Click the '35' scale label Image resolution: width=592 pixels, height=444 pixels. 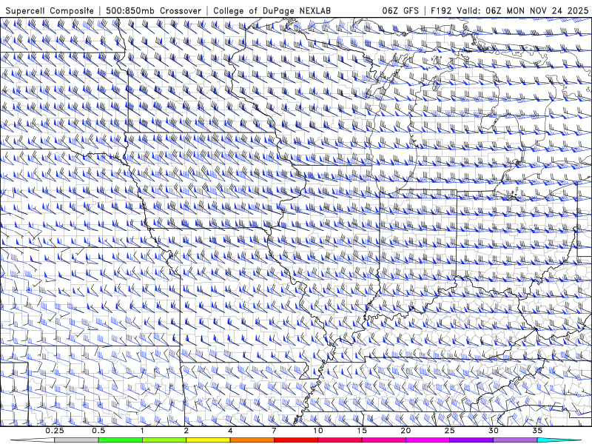point(537,431)
